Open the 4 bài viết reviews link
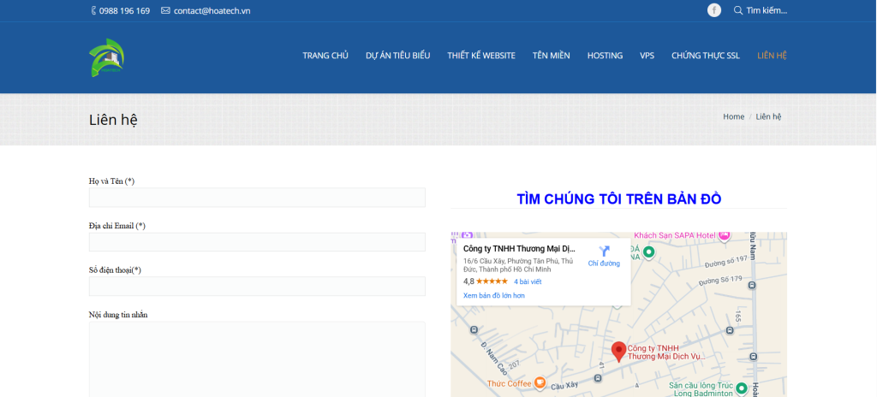This screenshot has width=877, height=397. point(528,281)
